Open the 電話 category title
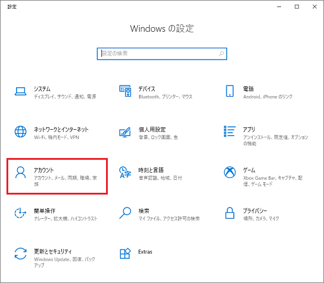Image resolution: width=324 pixels, height=283 pixels. [x=249, y=89]
